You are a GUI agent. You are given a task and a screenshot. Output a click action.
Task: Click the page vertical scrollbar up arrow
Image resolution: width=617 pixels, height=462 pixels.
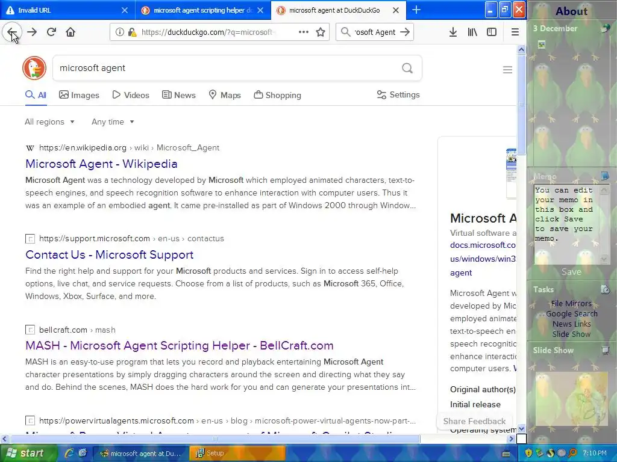521,49
